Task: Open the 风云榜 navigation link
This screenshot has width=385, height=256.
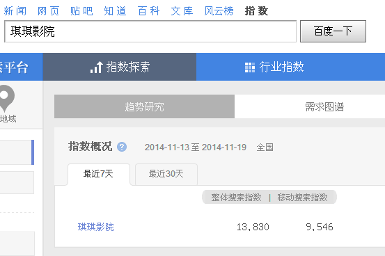Action: (219, 11)
